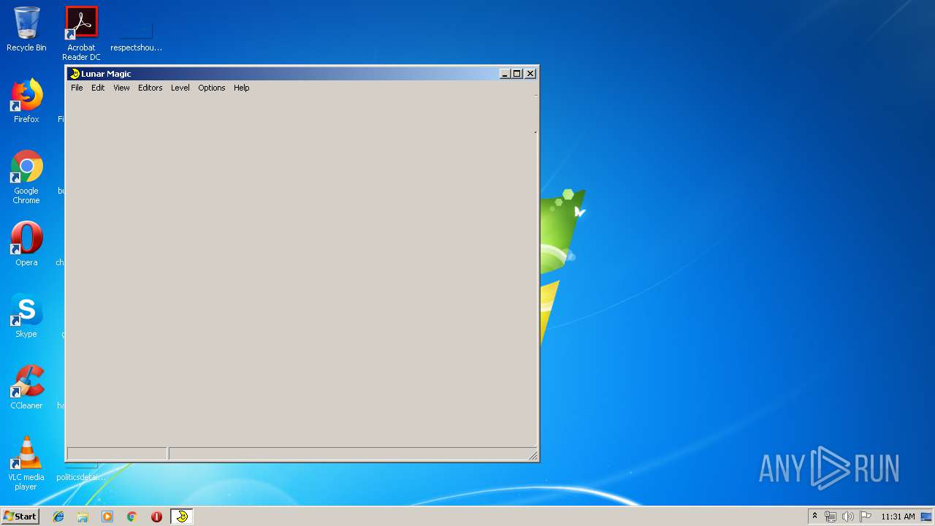Viewport: 935px width, 526px height.
Task: Select the respectshou... desktop file
Action: pyautogui.click(x=136, y=37)
